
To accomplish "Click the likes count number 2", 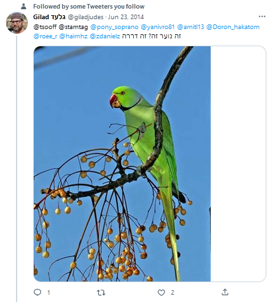I will (172, 293).
